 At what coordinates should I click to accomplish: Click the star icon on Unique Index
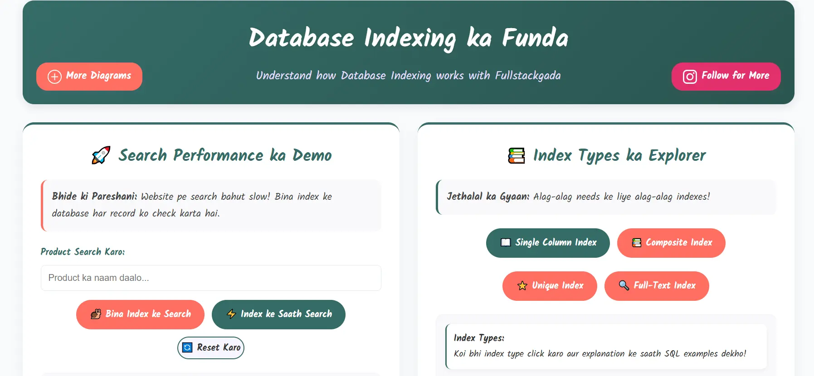(x=522, y=285)
